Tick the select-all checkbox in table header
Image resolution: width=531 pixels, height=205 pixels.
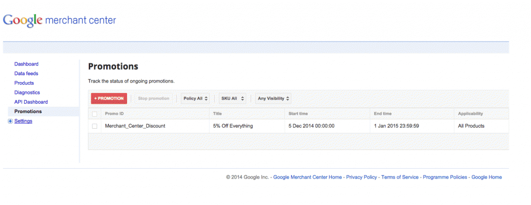point(94,114)
